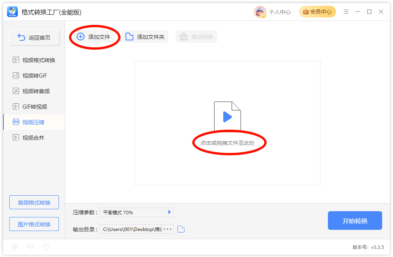393x257 pixels.
Task: Open 会员中心 membership button
Action: pos(317,12)
